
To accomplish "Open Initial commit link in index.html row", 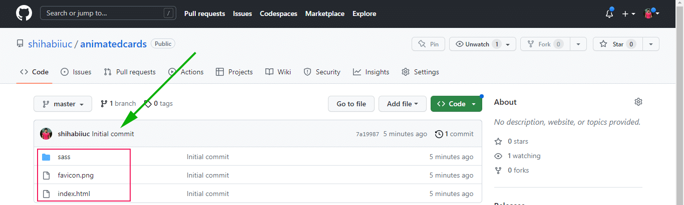I will coord(208,194).
